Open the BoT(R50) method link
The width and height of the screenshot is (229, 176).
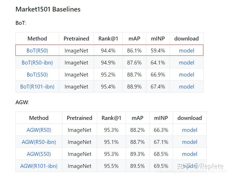click(x=37, y=51)
